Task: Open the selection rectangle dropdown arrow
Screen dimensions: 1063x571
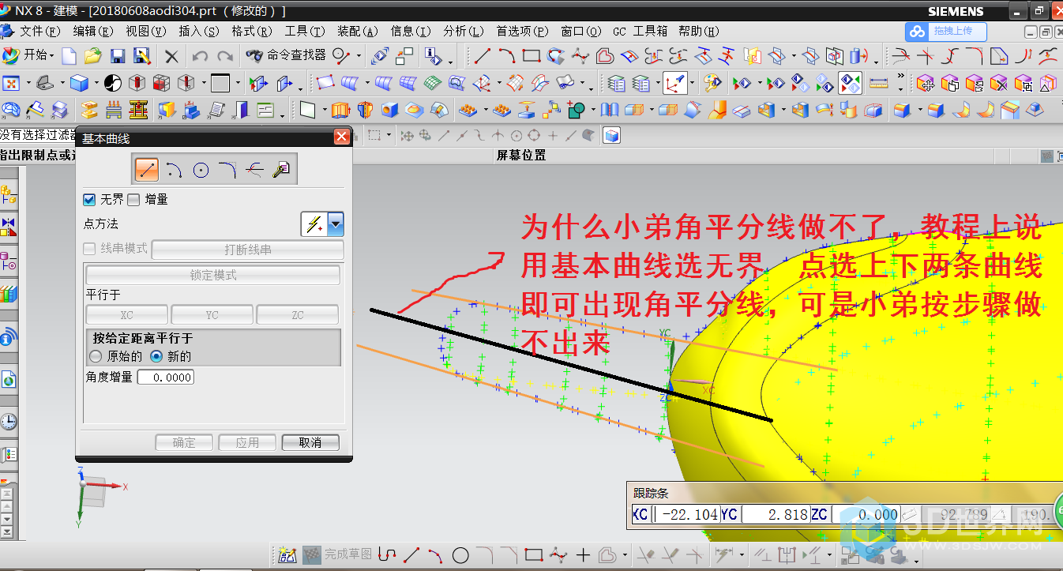Action: (x=389, y=136)
